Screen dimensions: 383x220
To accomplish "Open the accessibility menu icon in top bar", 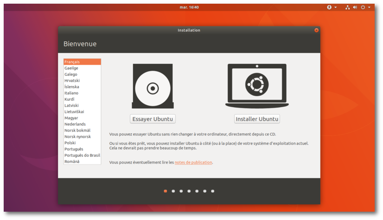I will [x=329, y=7].
